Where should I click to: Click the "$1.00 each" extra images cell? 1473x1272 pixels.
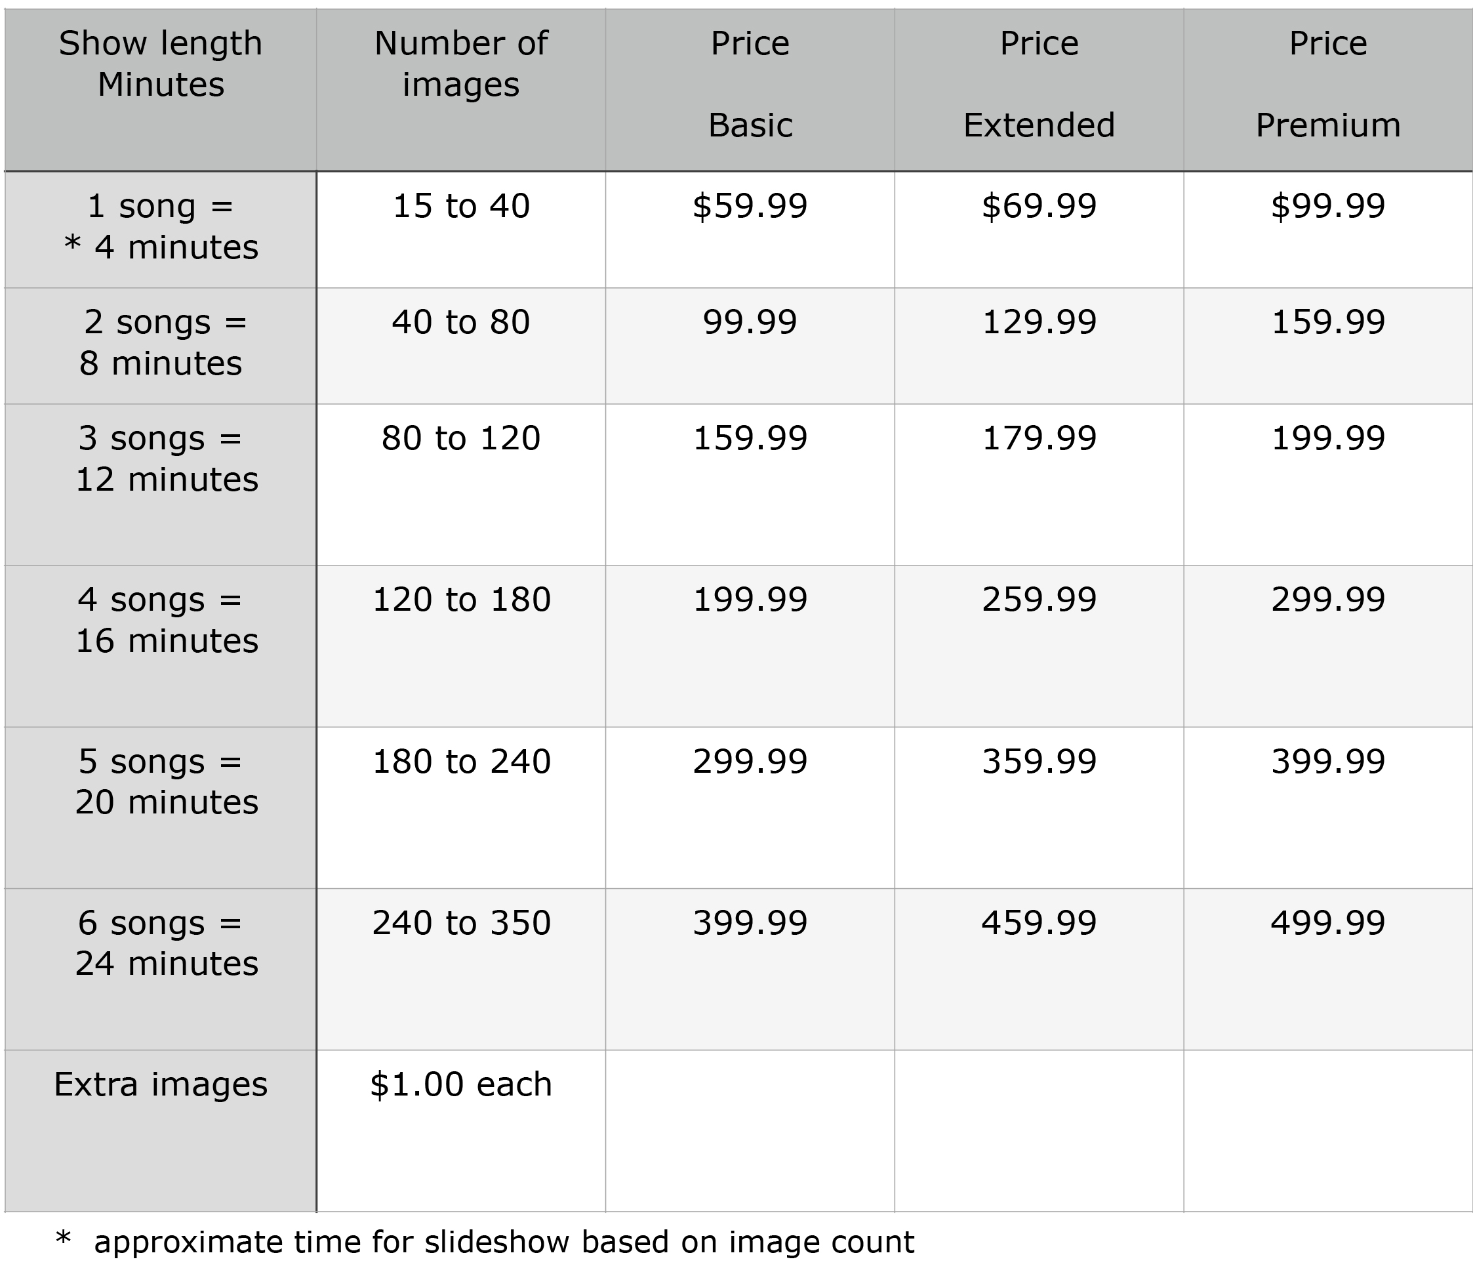460,1085
